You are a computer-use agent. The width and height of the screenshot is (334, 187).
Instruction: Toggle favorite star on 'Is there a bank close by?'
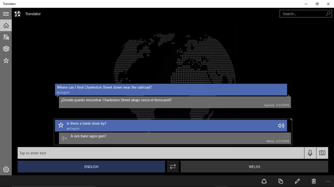[x=61, y=125]
